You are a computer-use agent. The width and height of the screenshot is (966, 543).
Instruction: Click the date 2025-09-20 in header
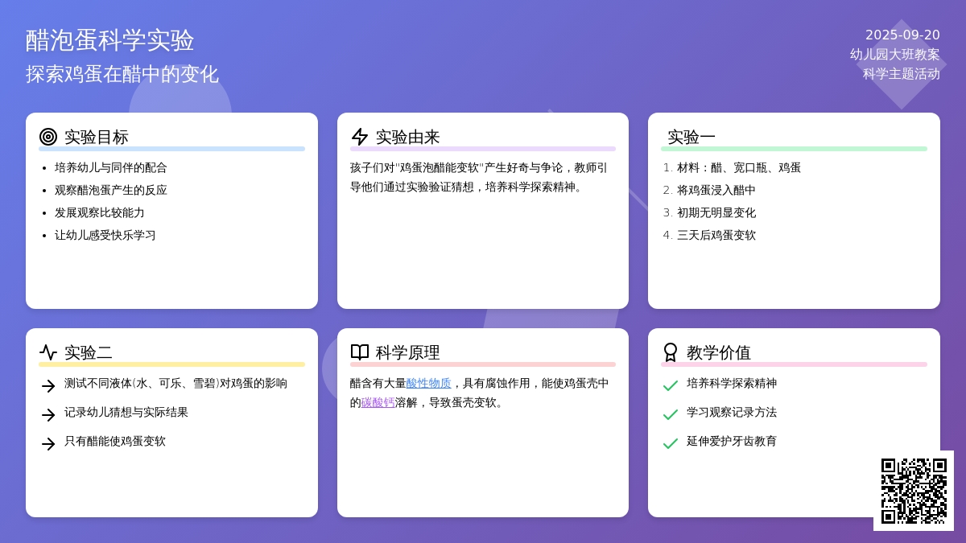[x=902, y=35]
